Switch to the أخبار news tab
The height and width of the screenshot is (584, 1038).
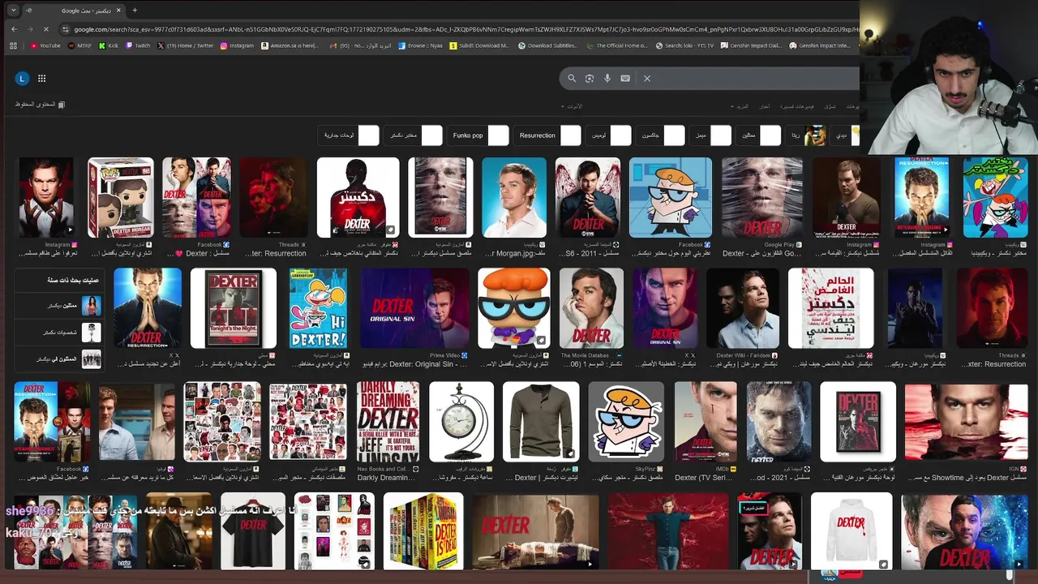(765, 106)
